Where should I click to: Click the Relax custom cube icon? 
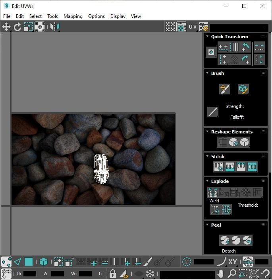click(x=245, y=142)
